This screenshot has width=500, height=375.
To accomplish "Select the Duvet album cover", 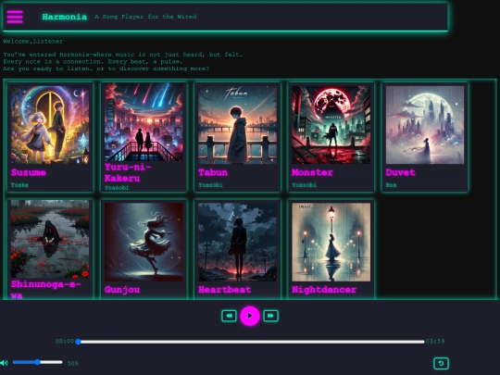I will click(425, 125).
